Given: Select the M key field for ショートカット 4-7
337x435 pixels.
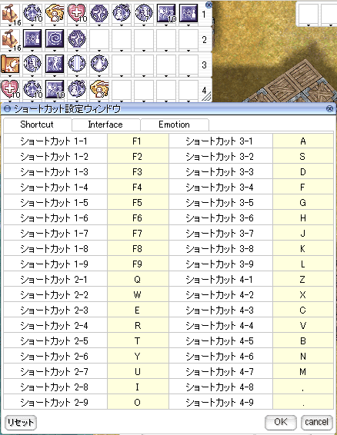Looking at the screenshot, I should (303, 371).
